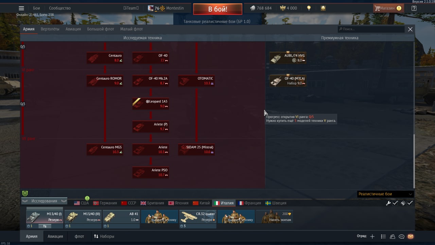Click the Поиск search field
This screenshot has width=435, height=245.
[371, 29]
